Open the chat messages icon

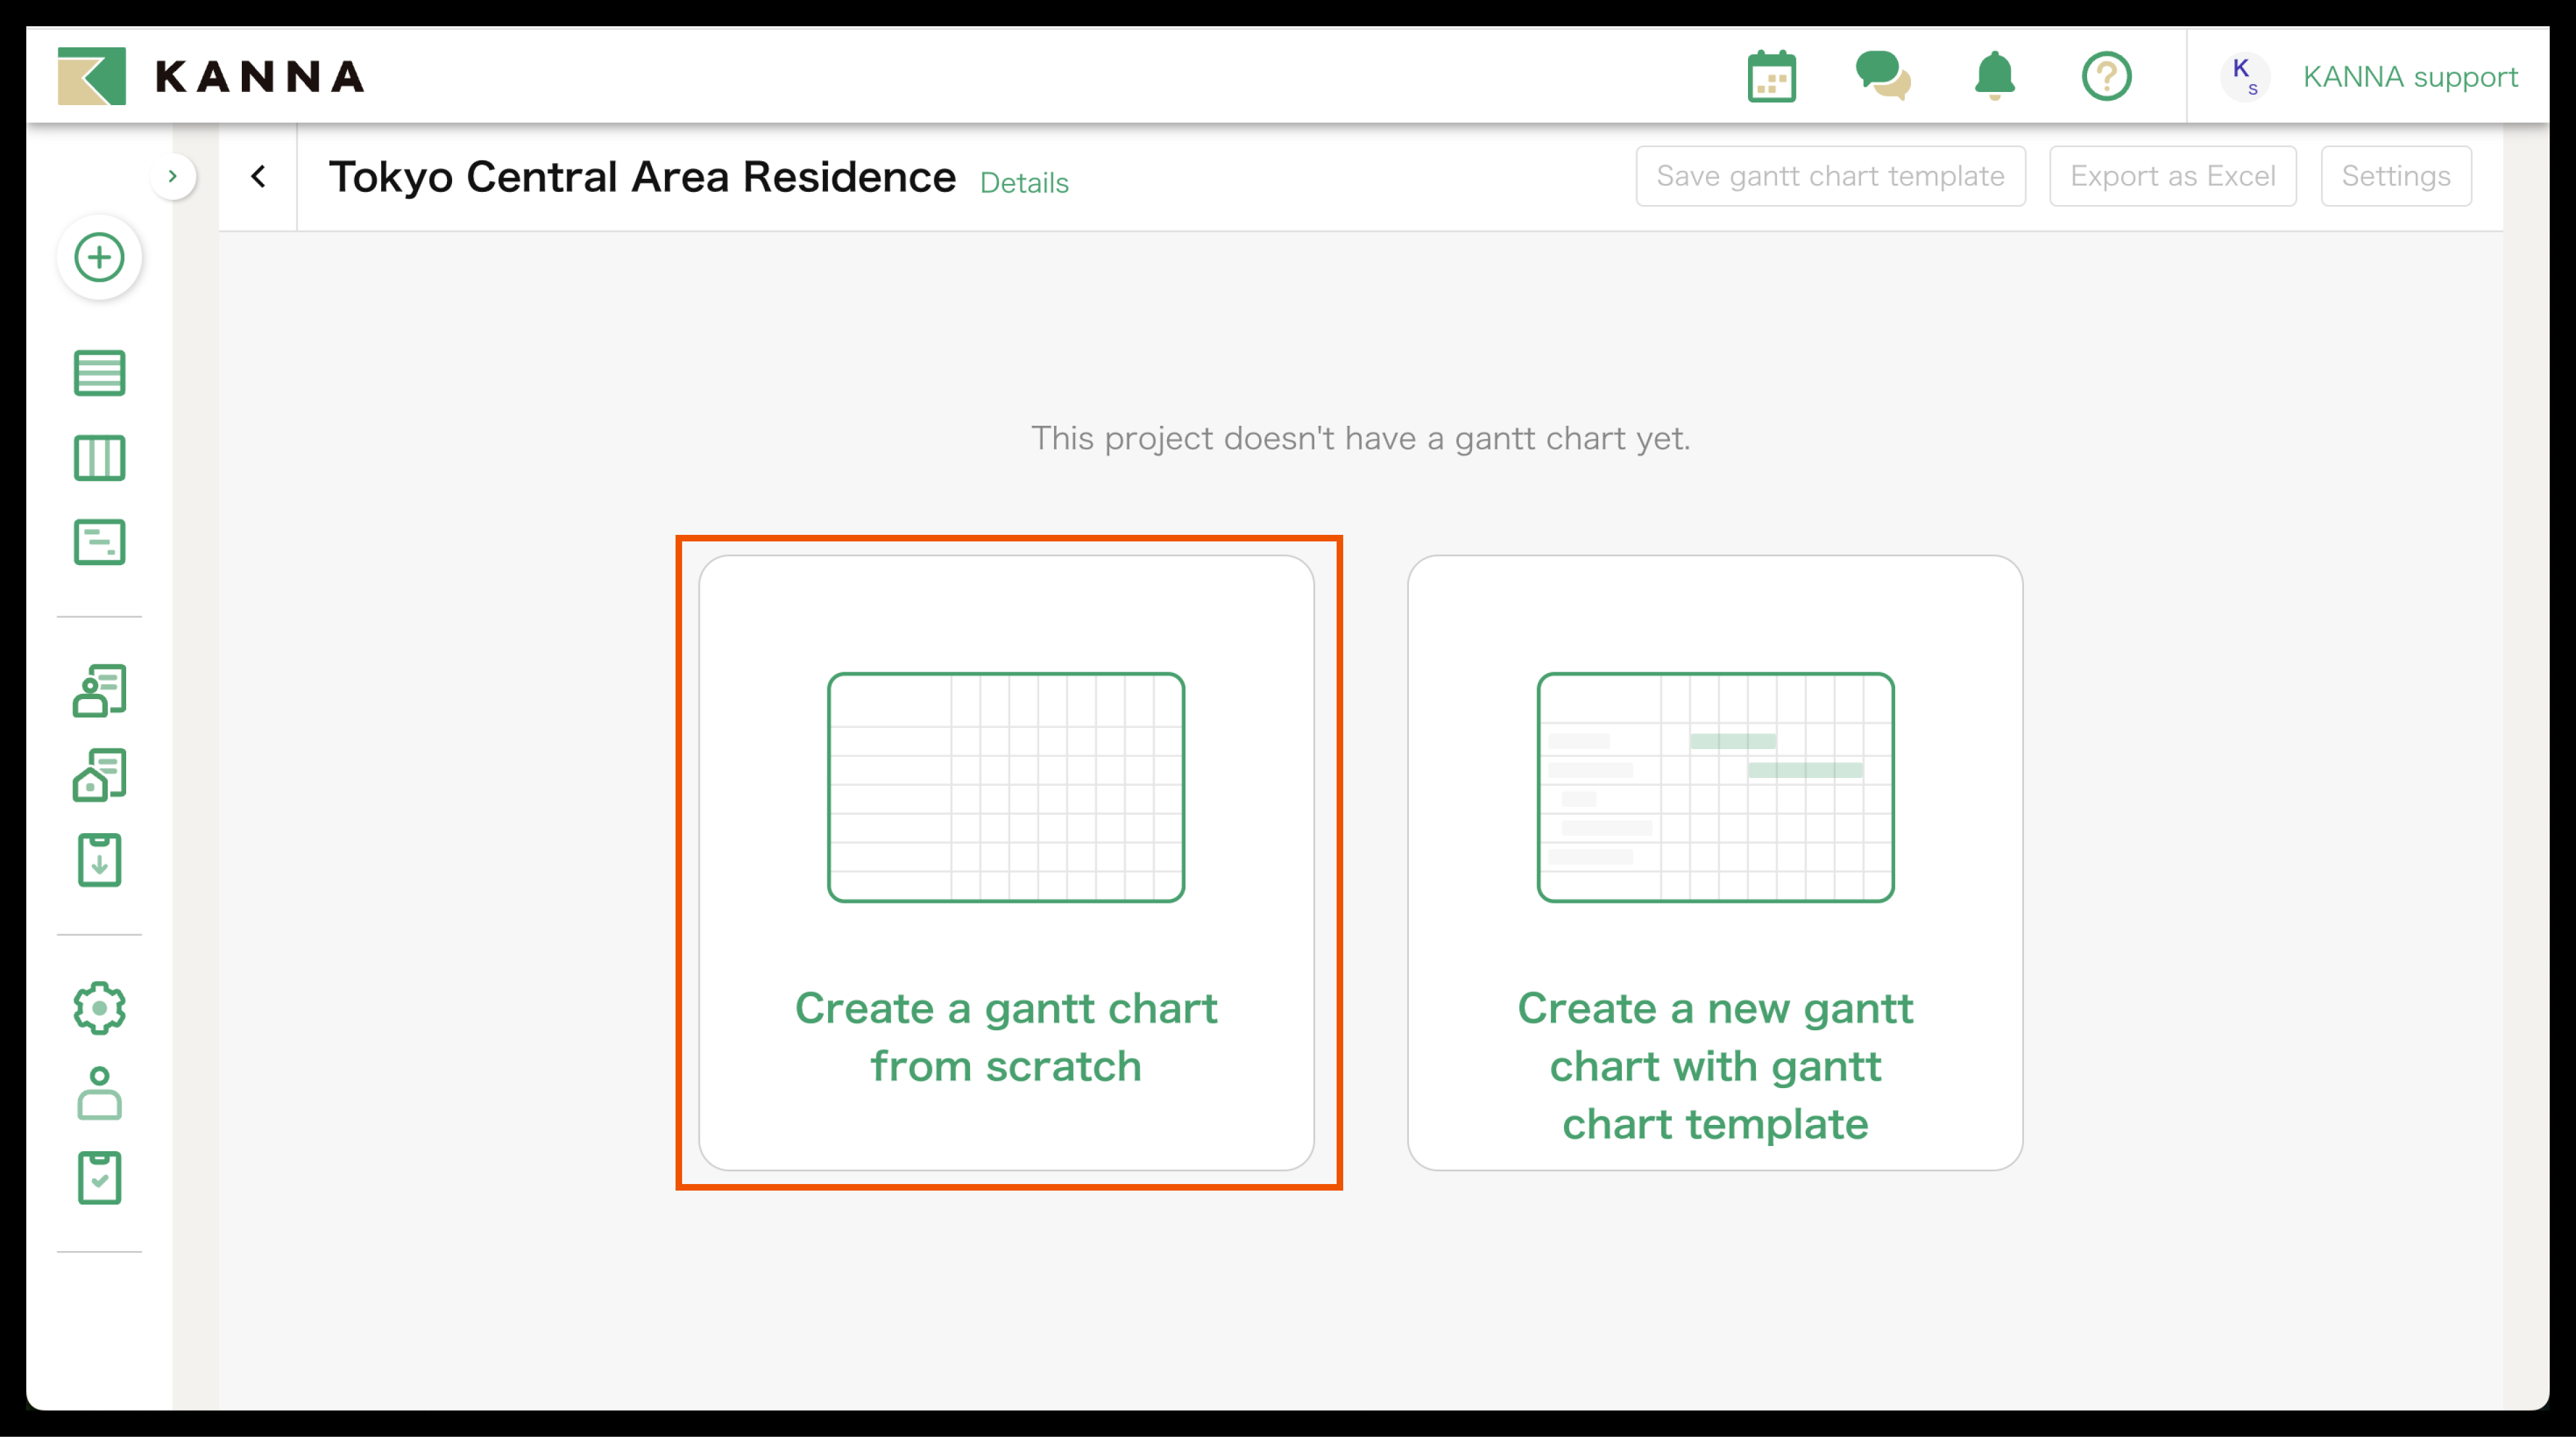1884,76
